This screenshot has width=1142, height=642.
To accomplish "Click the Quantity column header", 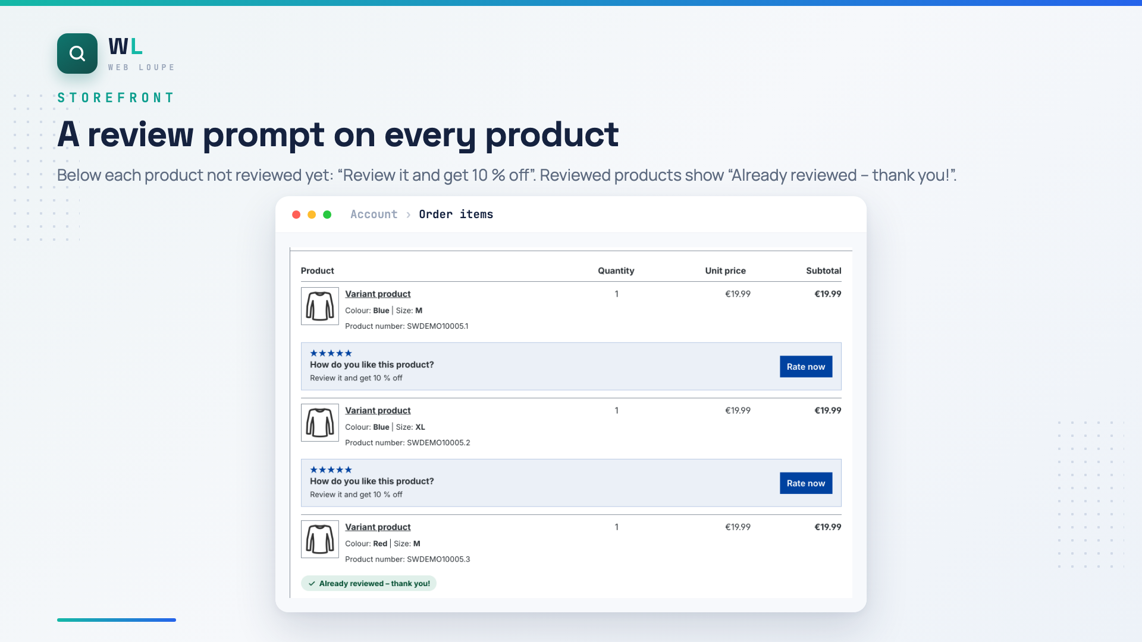I will 616,270.
